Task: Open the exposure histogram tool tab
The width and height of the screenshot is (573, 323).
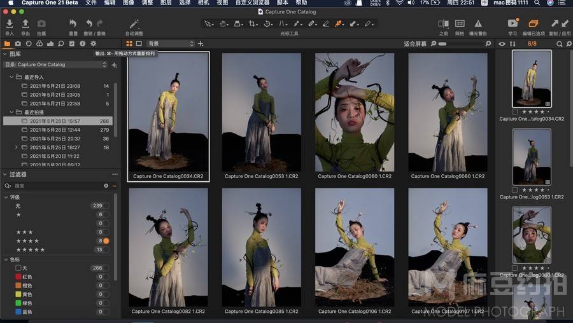Action: [x=50, y=43]
